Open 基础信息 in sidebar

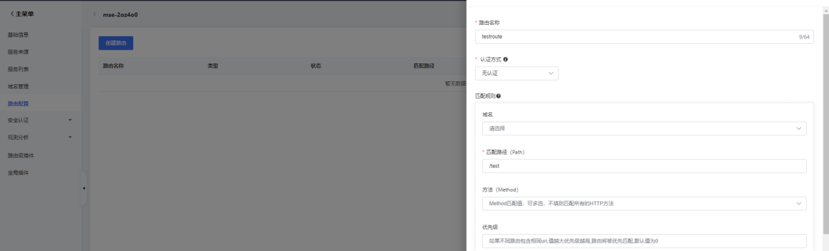pyautogui.click(x=18, y=35)
